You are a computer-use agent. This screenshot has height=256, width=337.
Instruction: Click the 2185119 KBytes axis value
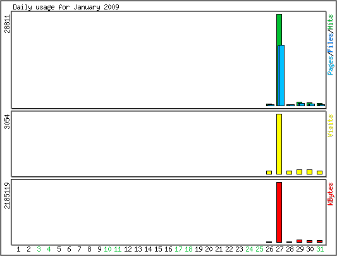click(7, 195)
